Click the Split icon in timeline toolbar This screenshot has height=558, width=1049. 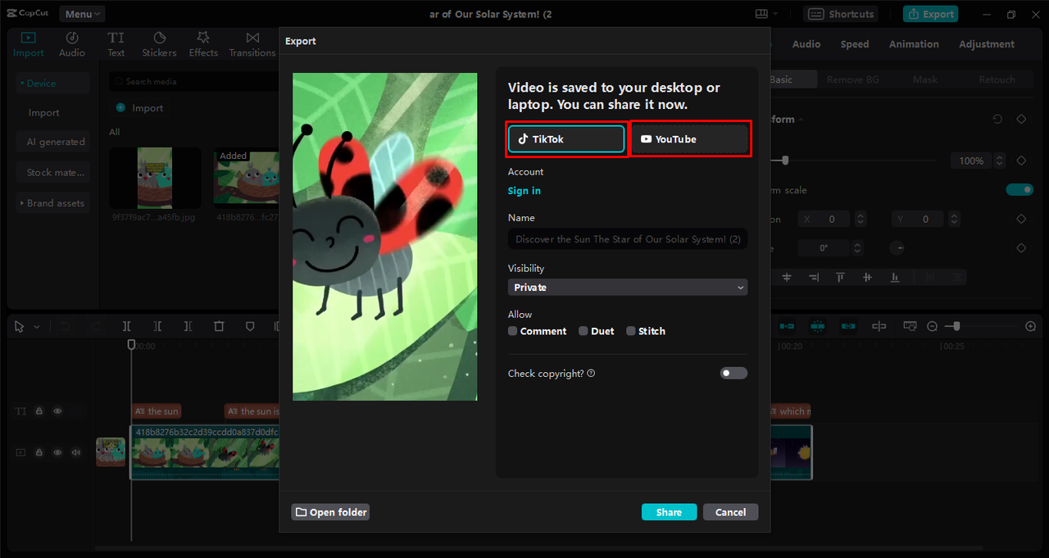click(127, 326)
